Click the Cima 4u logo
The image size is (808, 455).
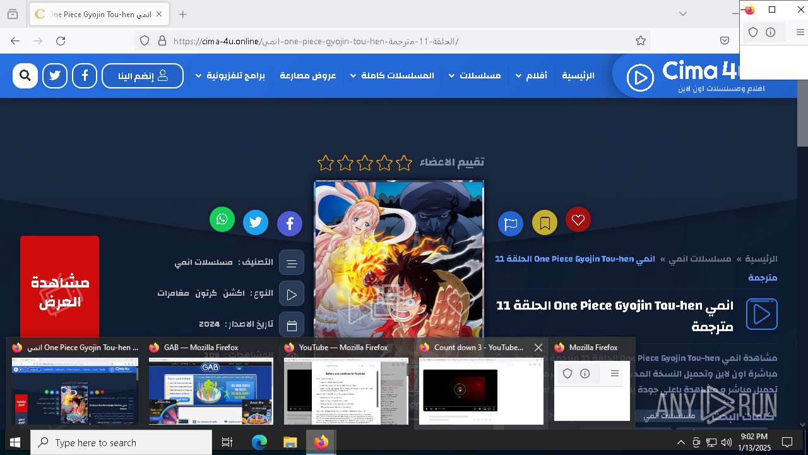coord(696,76)
